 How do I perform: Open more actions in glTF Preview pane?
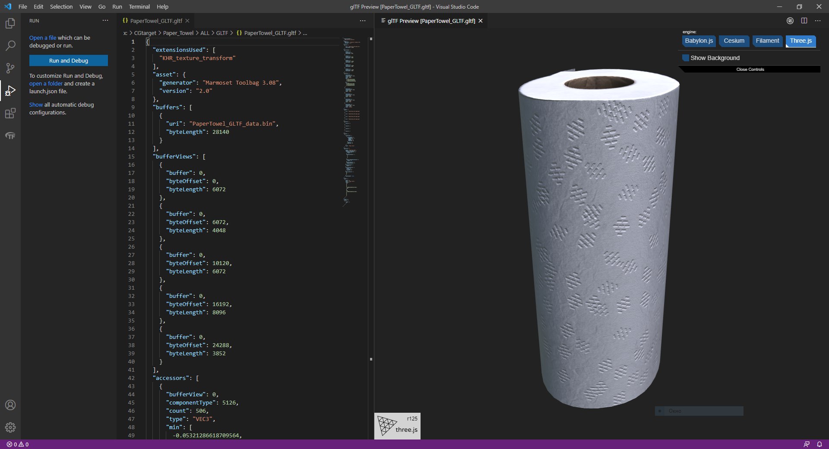point(818,21)
